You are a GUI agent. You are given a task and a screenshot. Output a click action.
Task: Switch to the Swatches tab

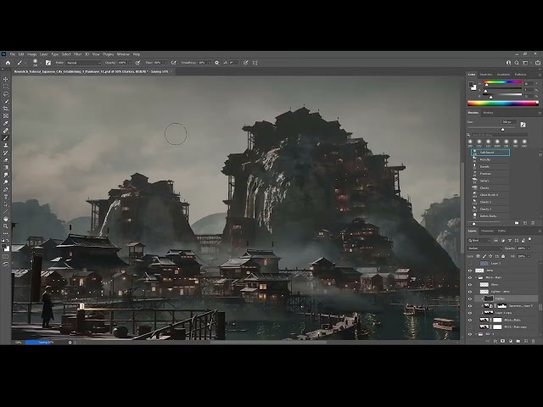486,75
